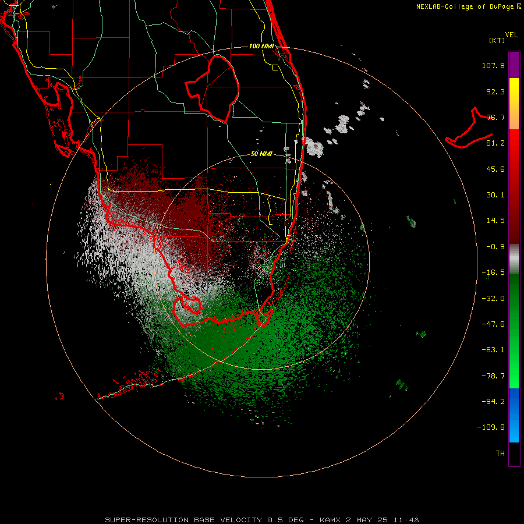Pick the gray near-zero segment of color bar
Viewport: 524px width, 524px height.
pyautogui.click(x=514, y=259)
